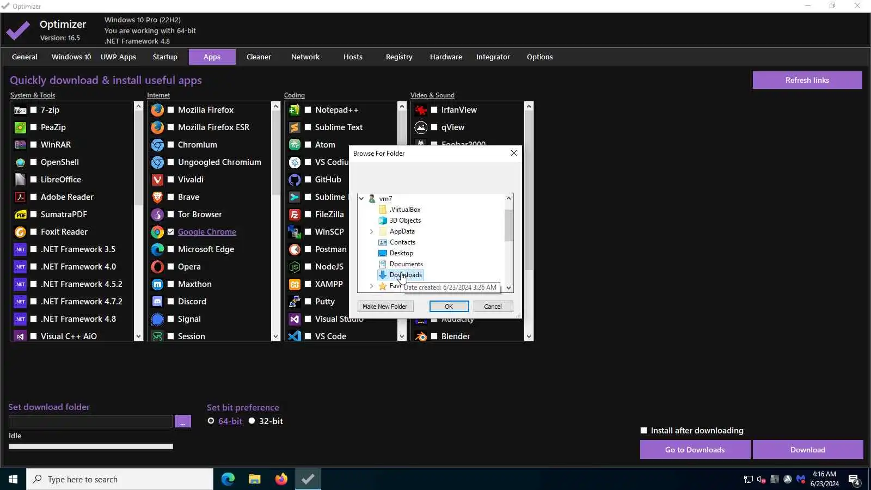Check the IrfanView checkbox
The height and width of the screenshot is (490, 871).
[x=434, y=110]
